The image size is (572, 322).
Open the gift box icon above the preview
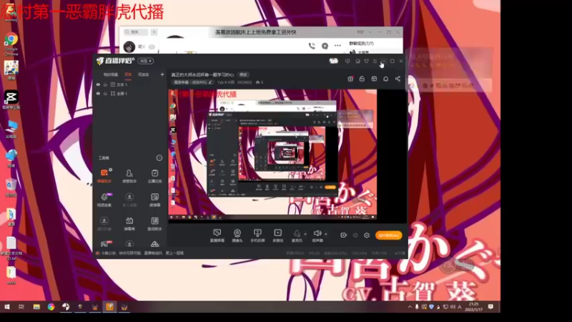click(x=350, y=79)
